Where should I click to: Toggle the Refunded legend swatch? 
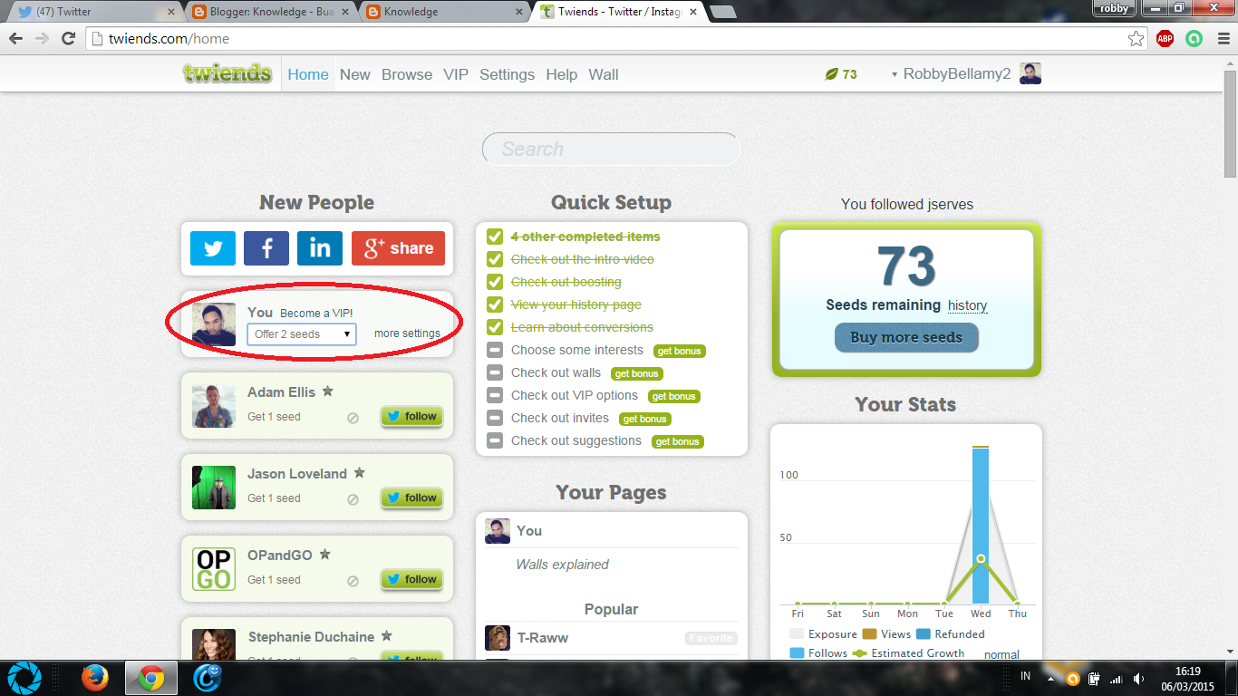924,634
